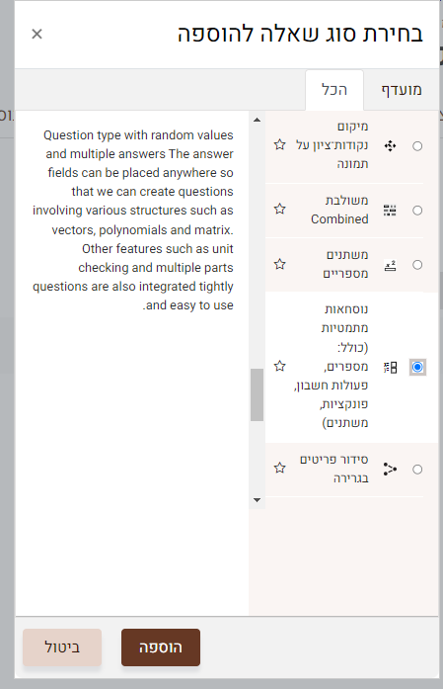
Task: Mark משתנים מספריים as a favorite
Action: [280, 264]
